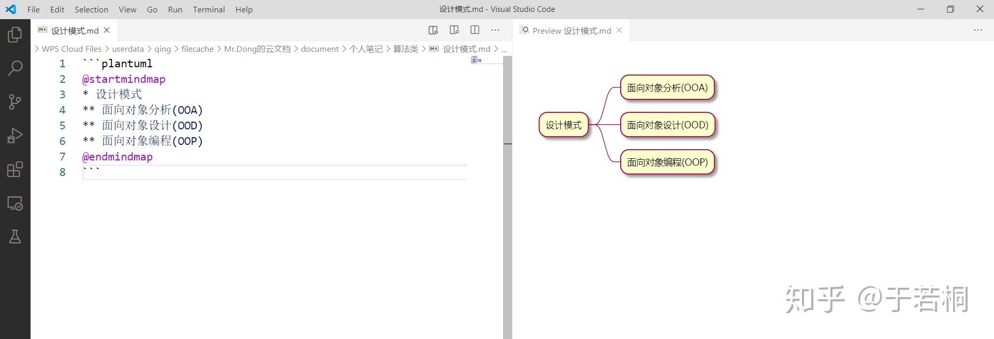Image resolution: width=994 pixels, height=339 pixels.
Task: Click the markdown file icon in breadcrumb
Action: tap(434, 49)
